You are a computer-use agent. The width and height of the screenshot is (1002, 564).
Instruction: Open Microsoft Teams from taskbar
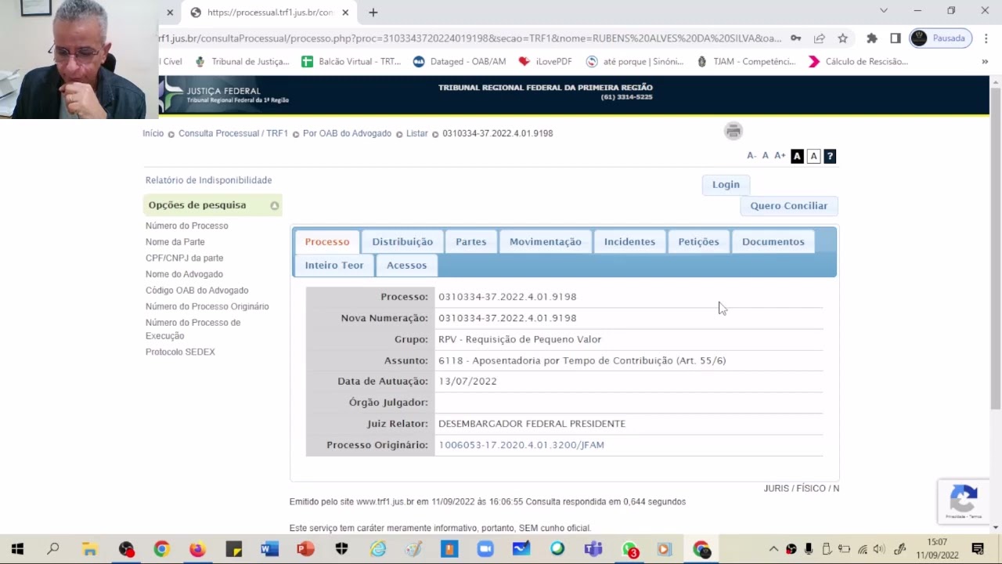(x=593, y=549)
